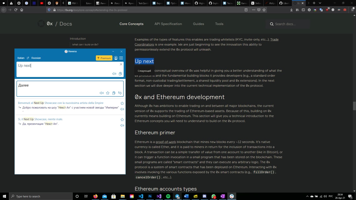Open Reverso hamburger menu
Image resolution: width=356 pixels, height=200 pixels.
tap(121, 58)
